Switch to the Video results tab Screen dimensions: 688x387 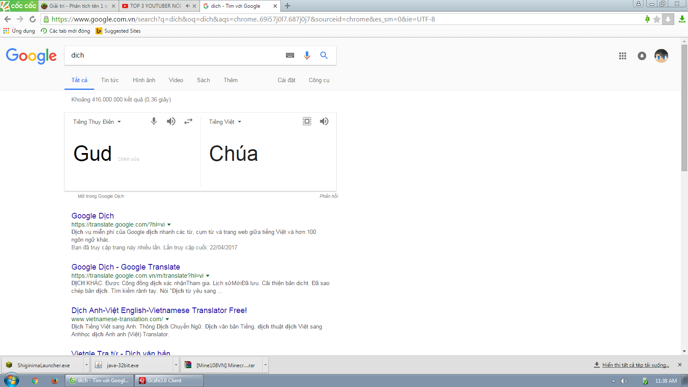coord(176,80)
